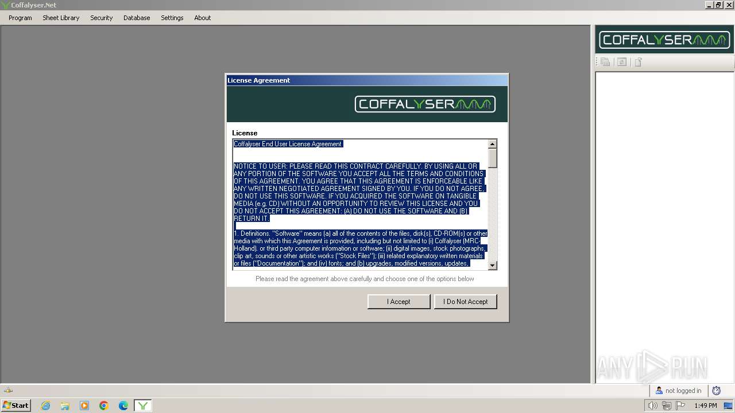The height and width of the screenshot is (413, 735).
Task: Open the Settings menu
Action: point(172,18)
